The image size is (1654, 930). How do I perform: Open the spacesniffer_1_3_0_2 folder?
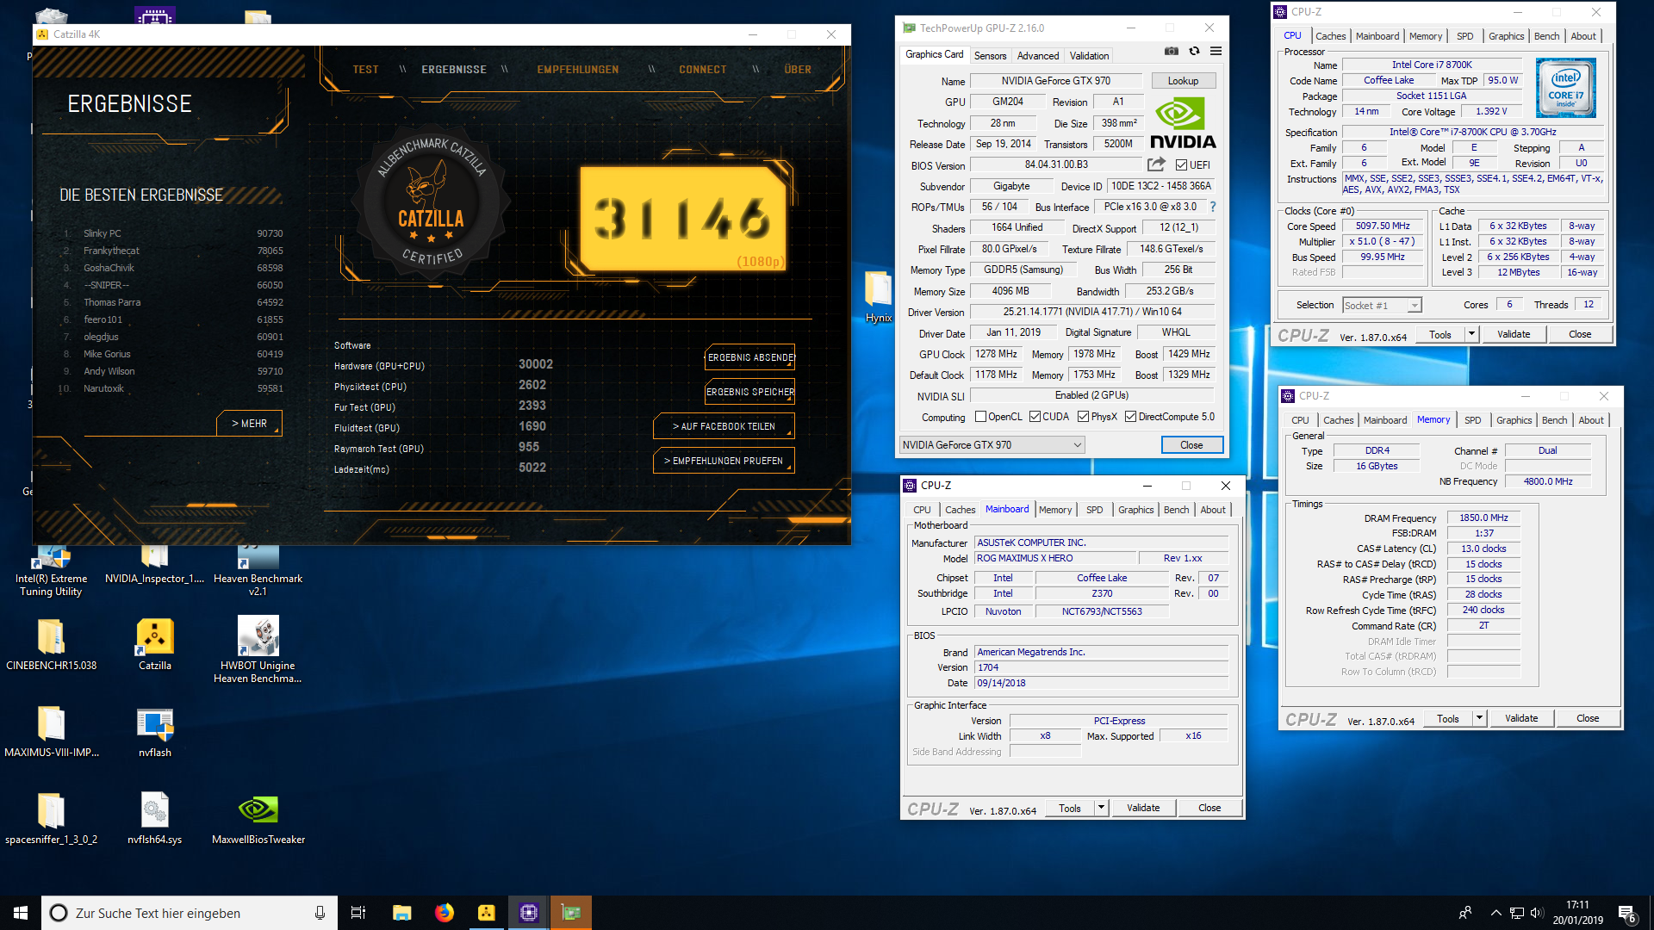[x=51, y=819]
